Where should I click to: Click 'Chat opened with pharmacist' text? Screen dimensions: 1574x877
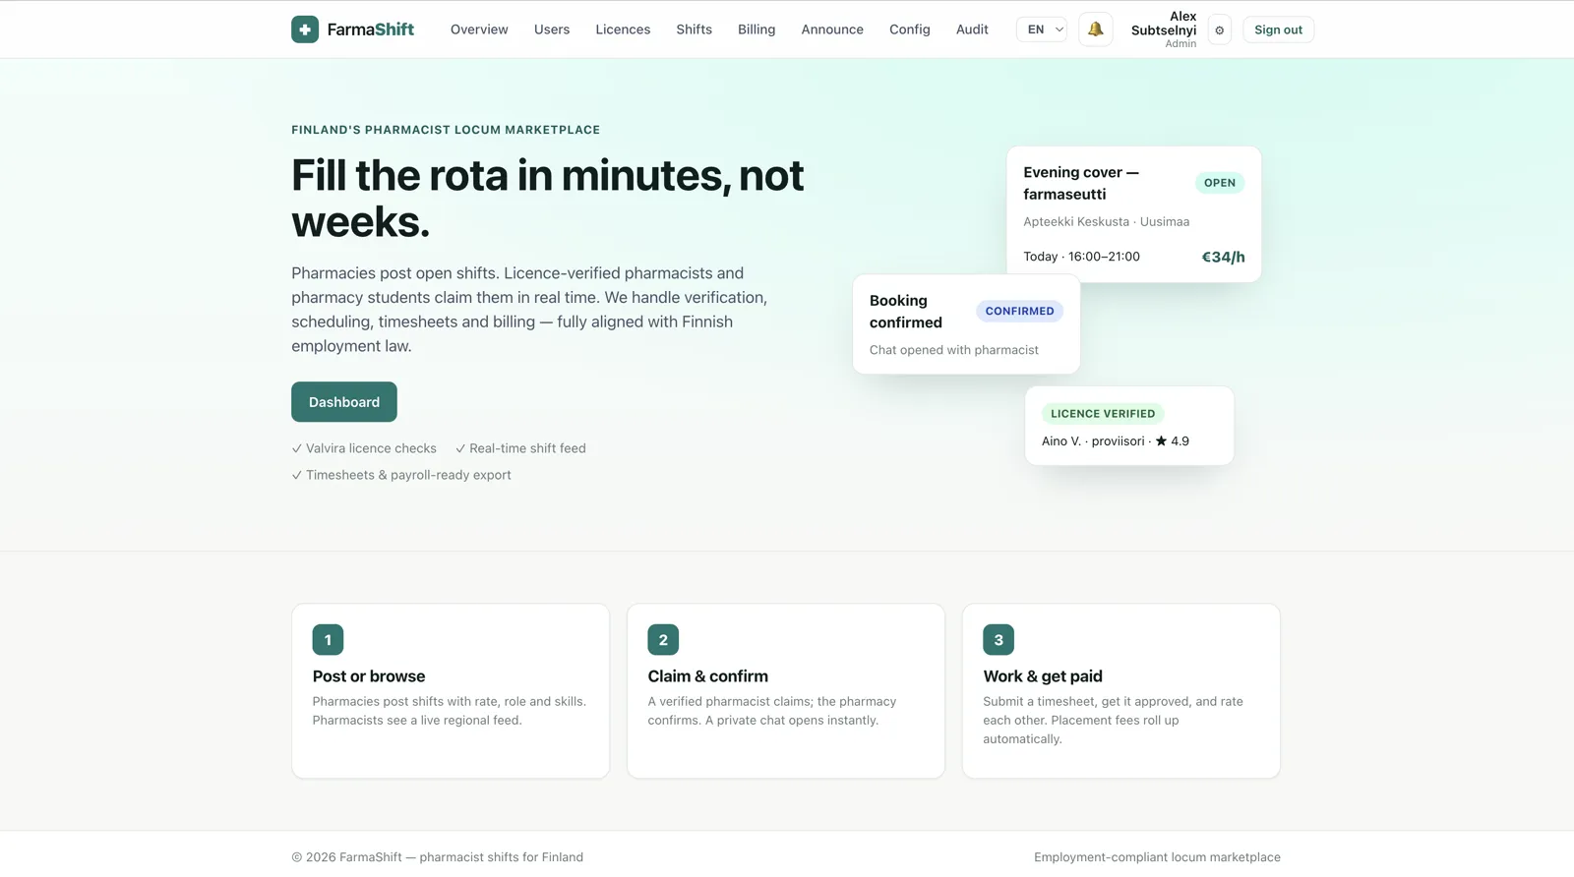point(953,350)
